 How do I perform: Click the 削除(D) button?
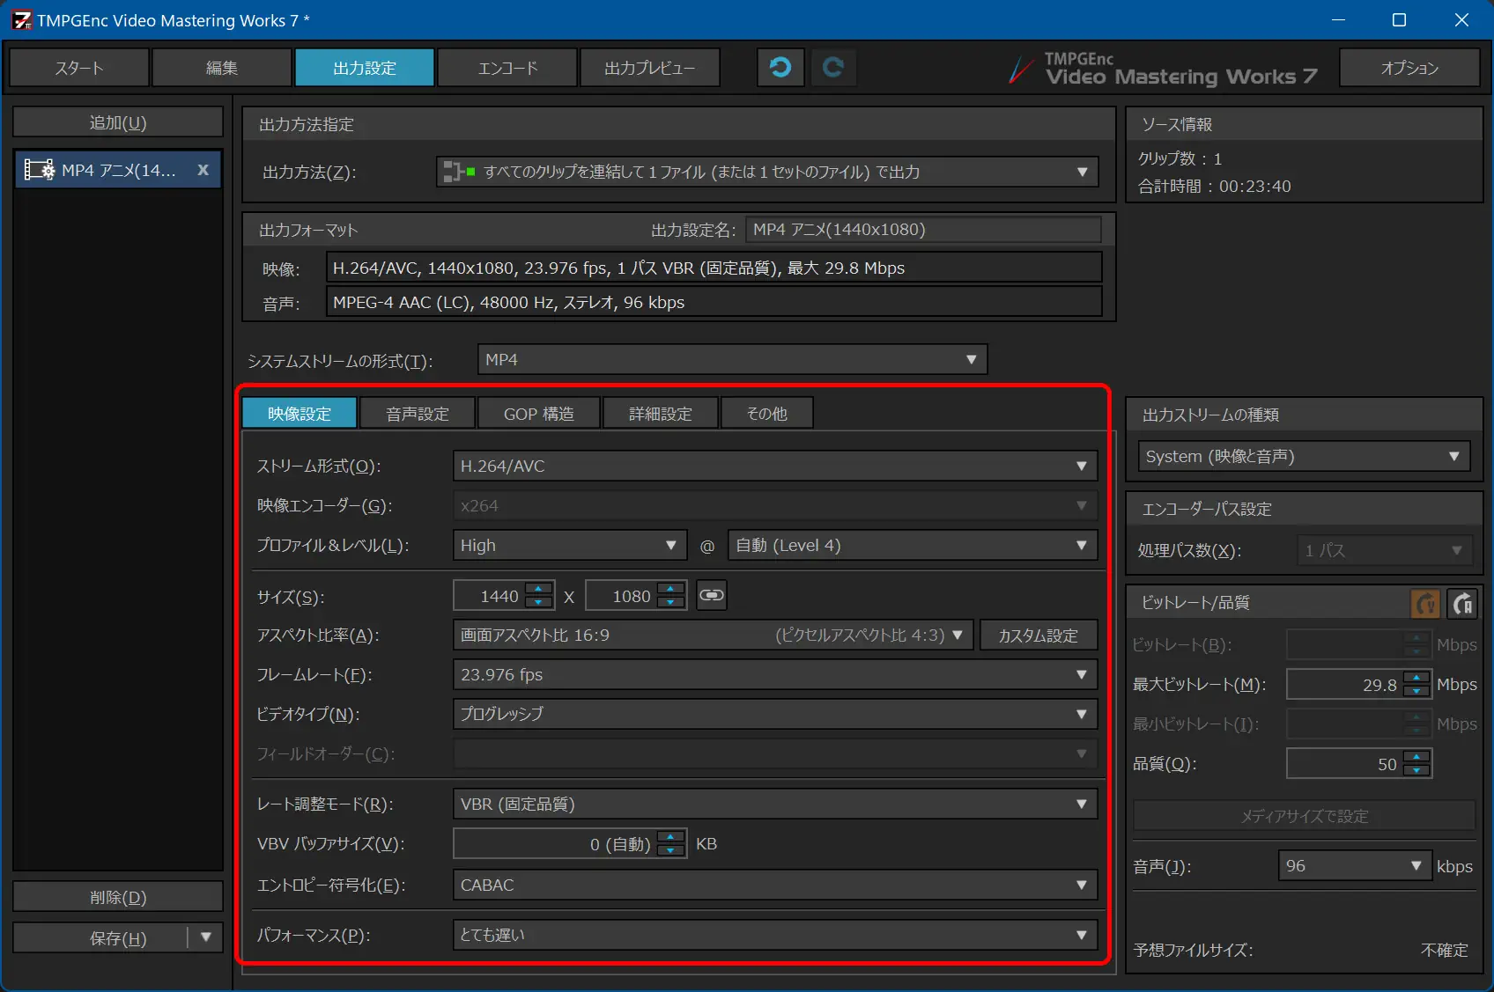[118, 897]
